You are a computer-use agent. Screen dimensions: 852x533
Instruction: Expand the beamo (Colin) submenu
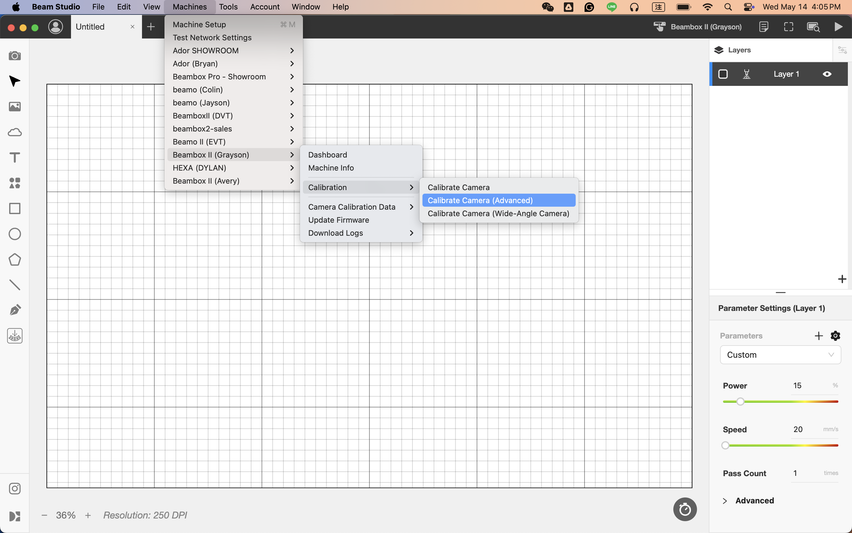coord(233,89)
